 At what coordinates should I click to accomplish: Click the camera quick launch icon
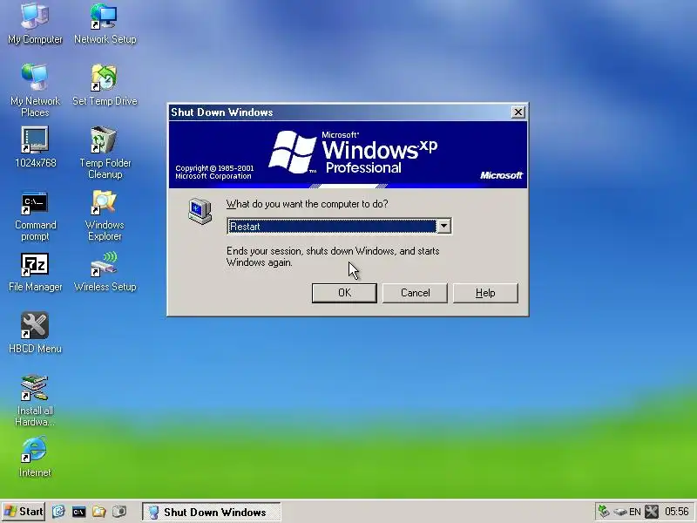coord(119,512)
